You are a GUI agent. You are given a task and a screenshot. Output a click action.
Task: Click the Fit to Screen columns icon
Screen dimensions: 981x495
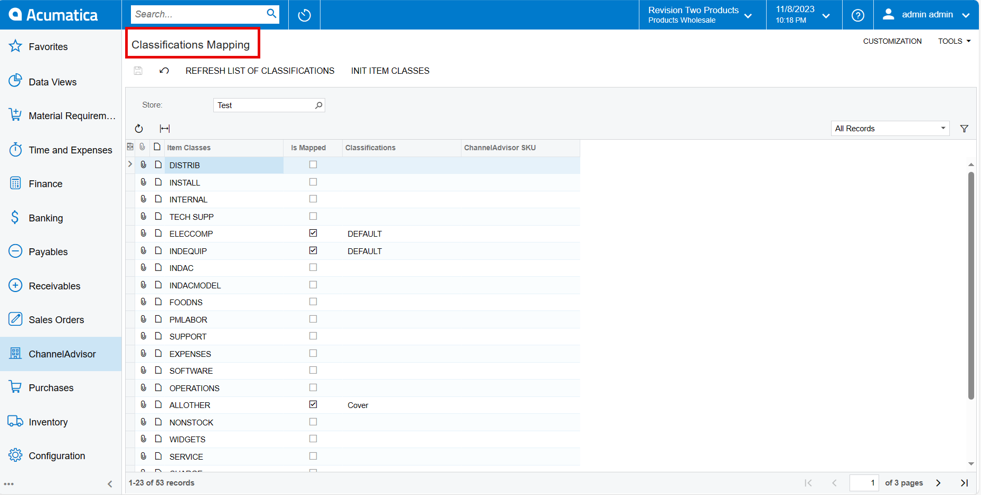tap(165, 129)
